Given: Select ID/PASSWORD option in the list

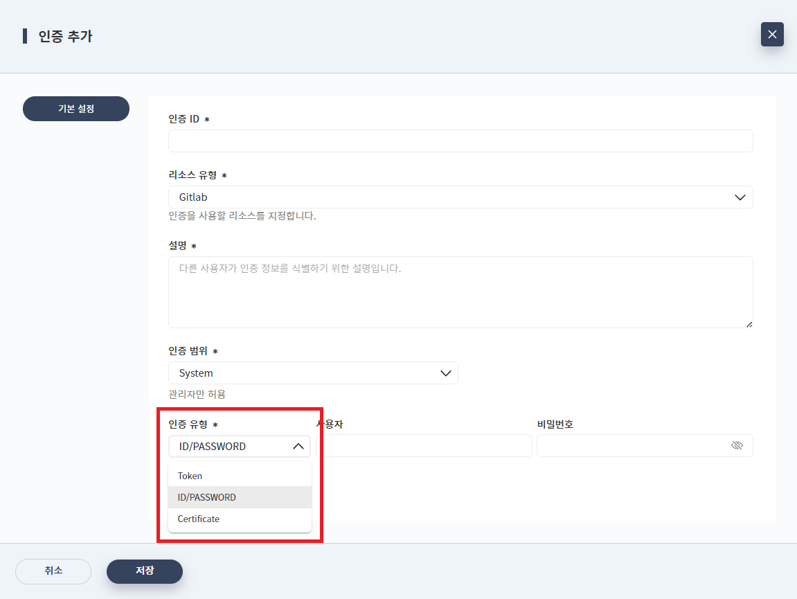Looking at the screenshot, I should [240, 497].
